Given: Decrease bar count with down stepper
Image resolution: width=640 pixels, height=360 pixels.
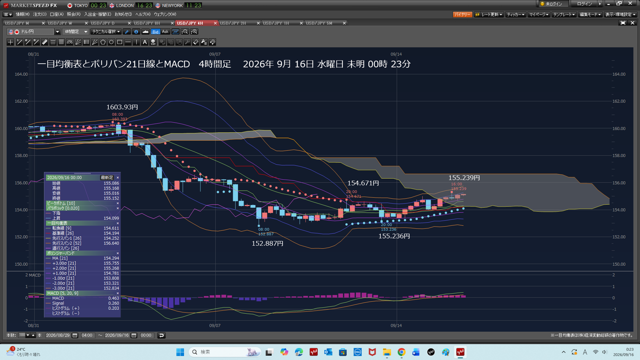Looking at the screenshot, I should [x=27, y=335].
